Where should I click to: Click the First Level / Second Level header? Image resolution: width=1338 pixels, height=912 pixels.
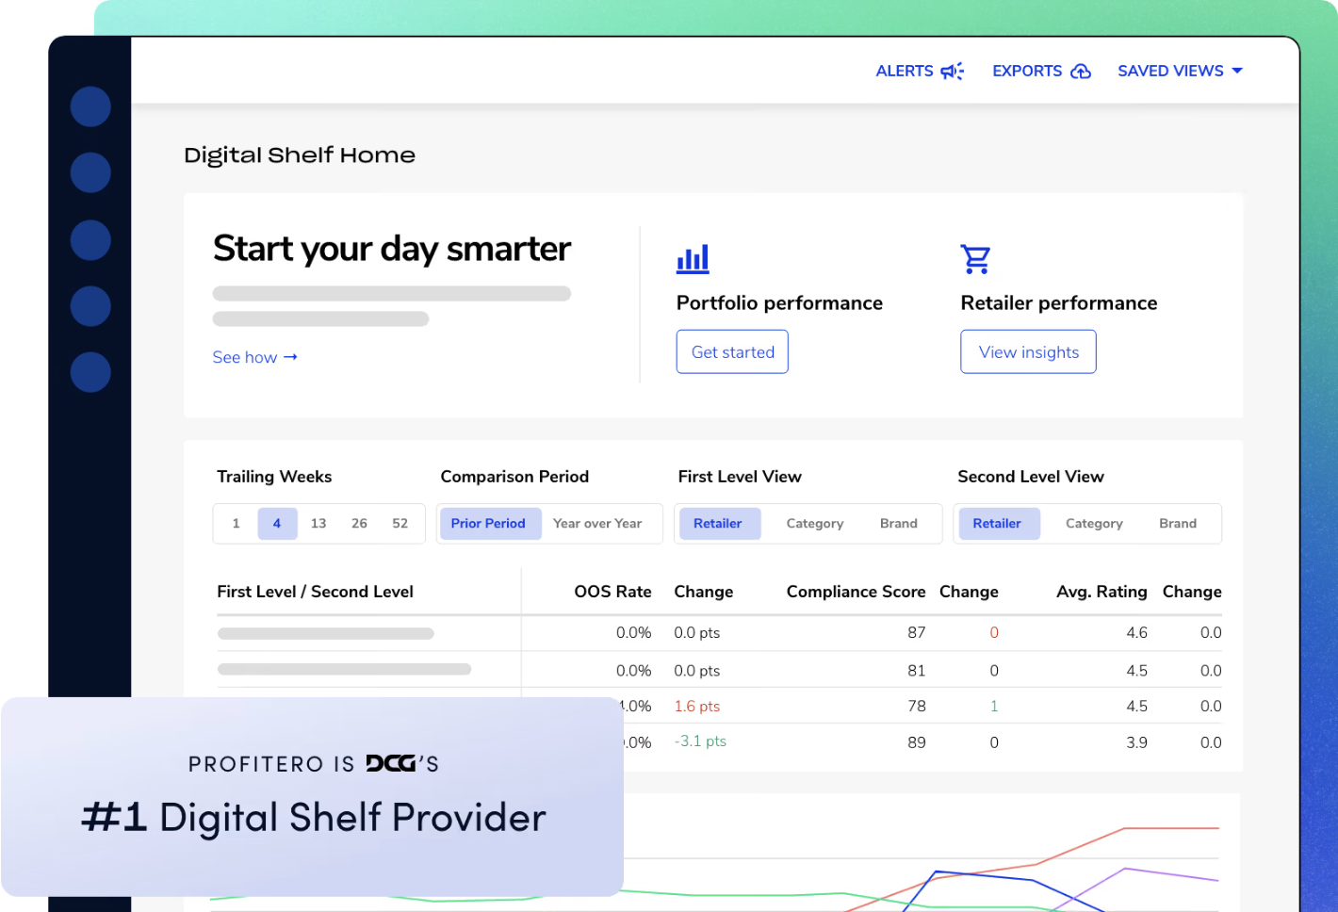(x=315, y=592)
